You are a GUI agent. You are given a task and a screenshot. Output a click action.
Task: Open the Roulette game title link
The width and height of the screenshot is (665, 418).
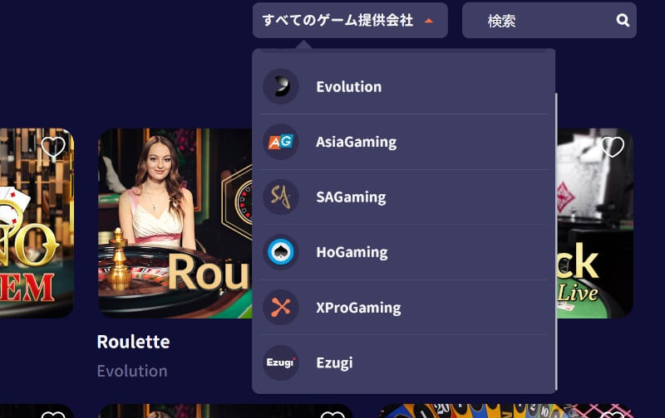[x=133, y=342]
